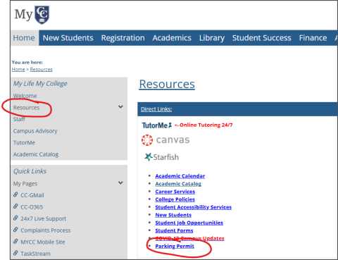Open the Library menu
Image resolution: width=338 pixels, height=260 pixels.
coord(212,38)
